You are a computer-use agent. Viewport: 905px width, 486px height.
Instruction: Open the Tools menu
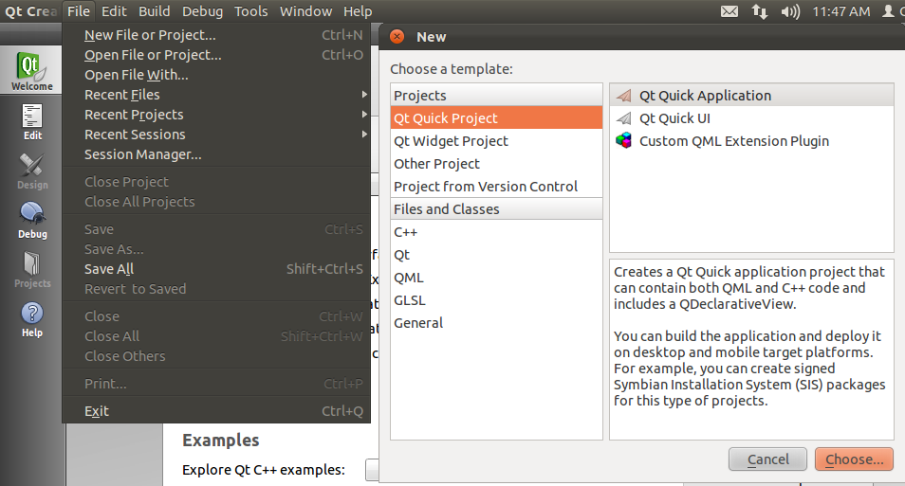(251, 11)
